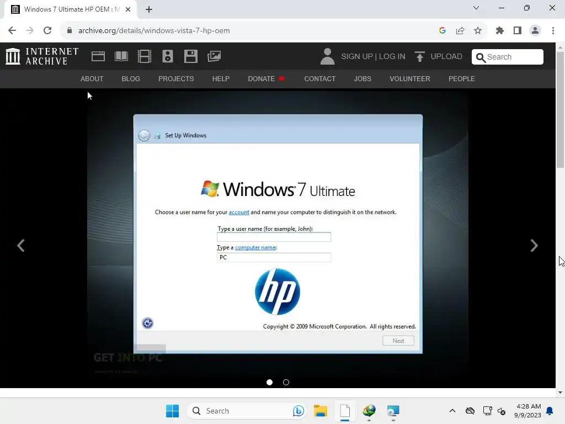The image size is (565, 424).
Task: Click the upload arrow icon
Action: click(x=419, y=57)
